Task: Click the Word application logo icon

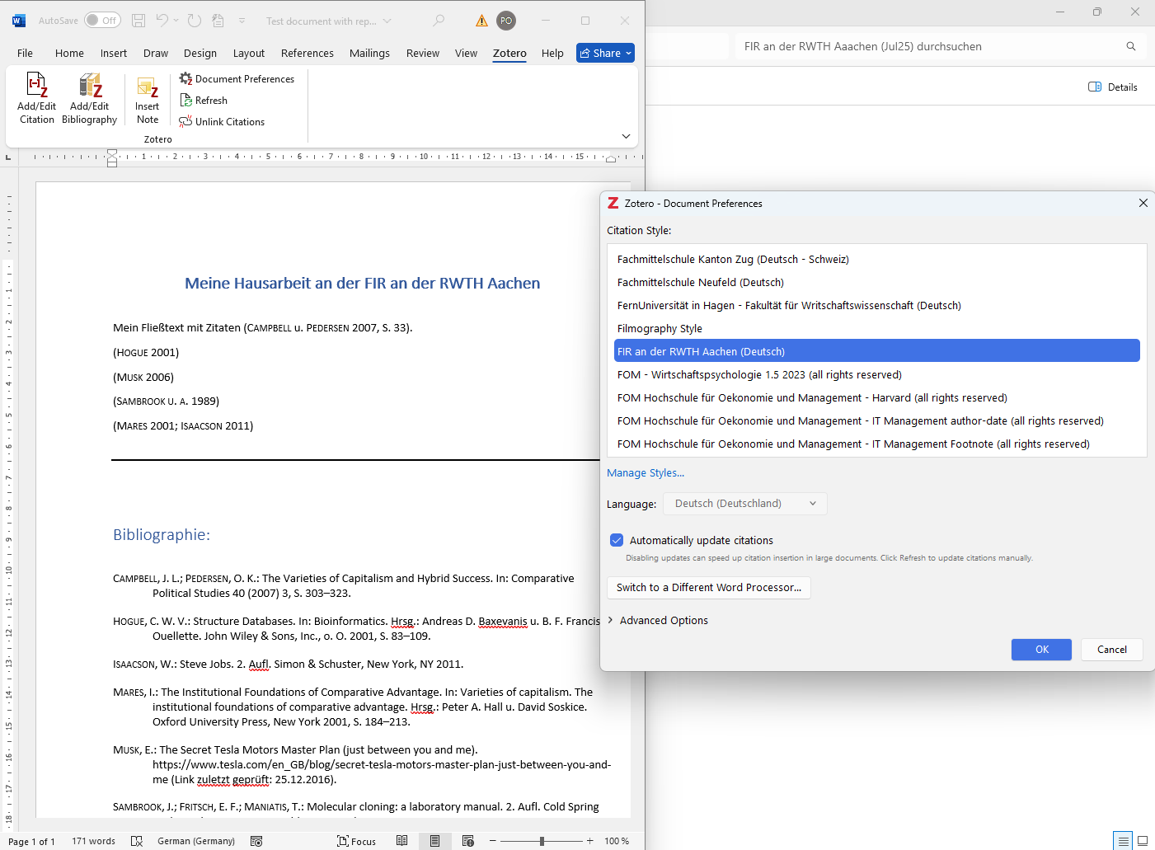Action: click(x=18, y=21)
